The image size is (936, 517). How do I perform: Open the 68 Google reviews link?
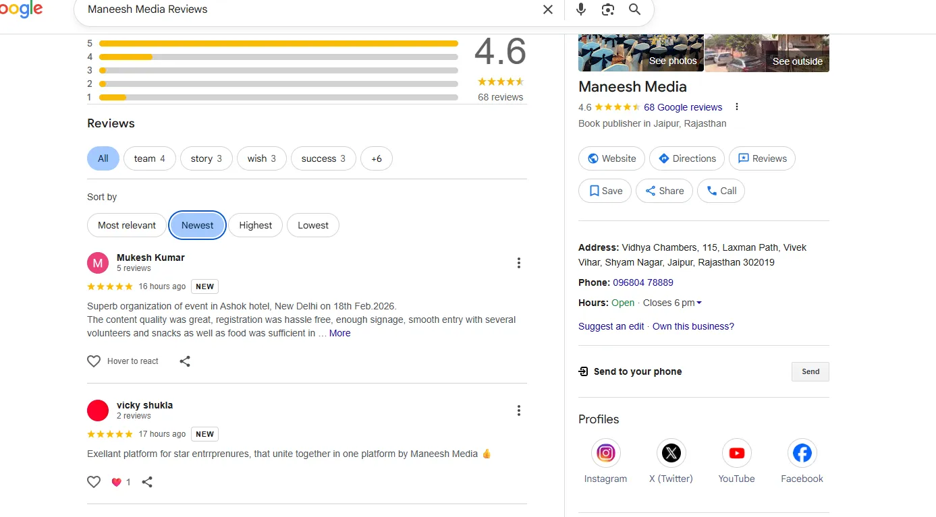(x=682, y=107)
